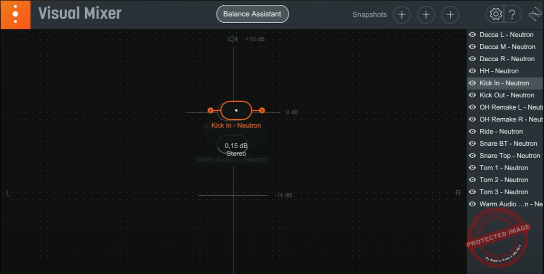Save to the third snapshot plus slot

(x=450, y=15)
